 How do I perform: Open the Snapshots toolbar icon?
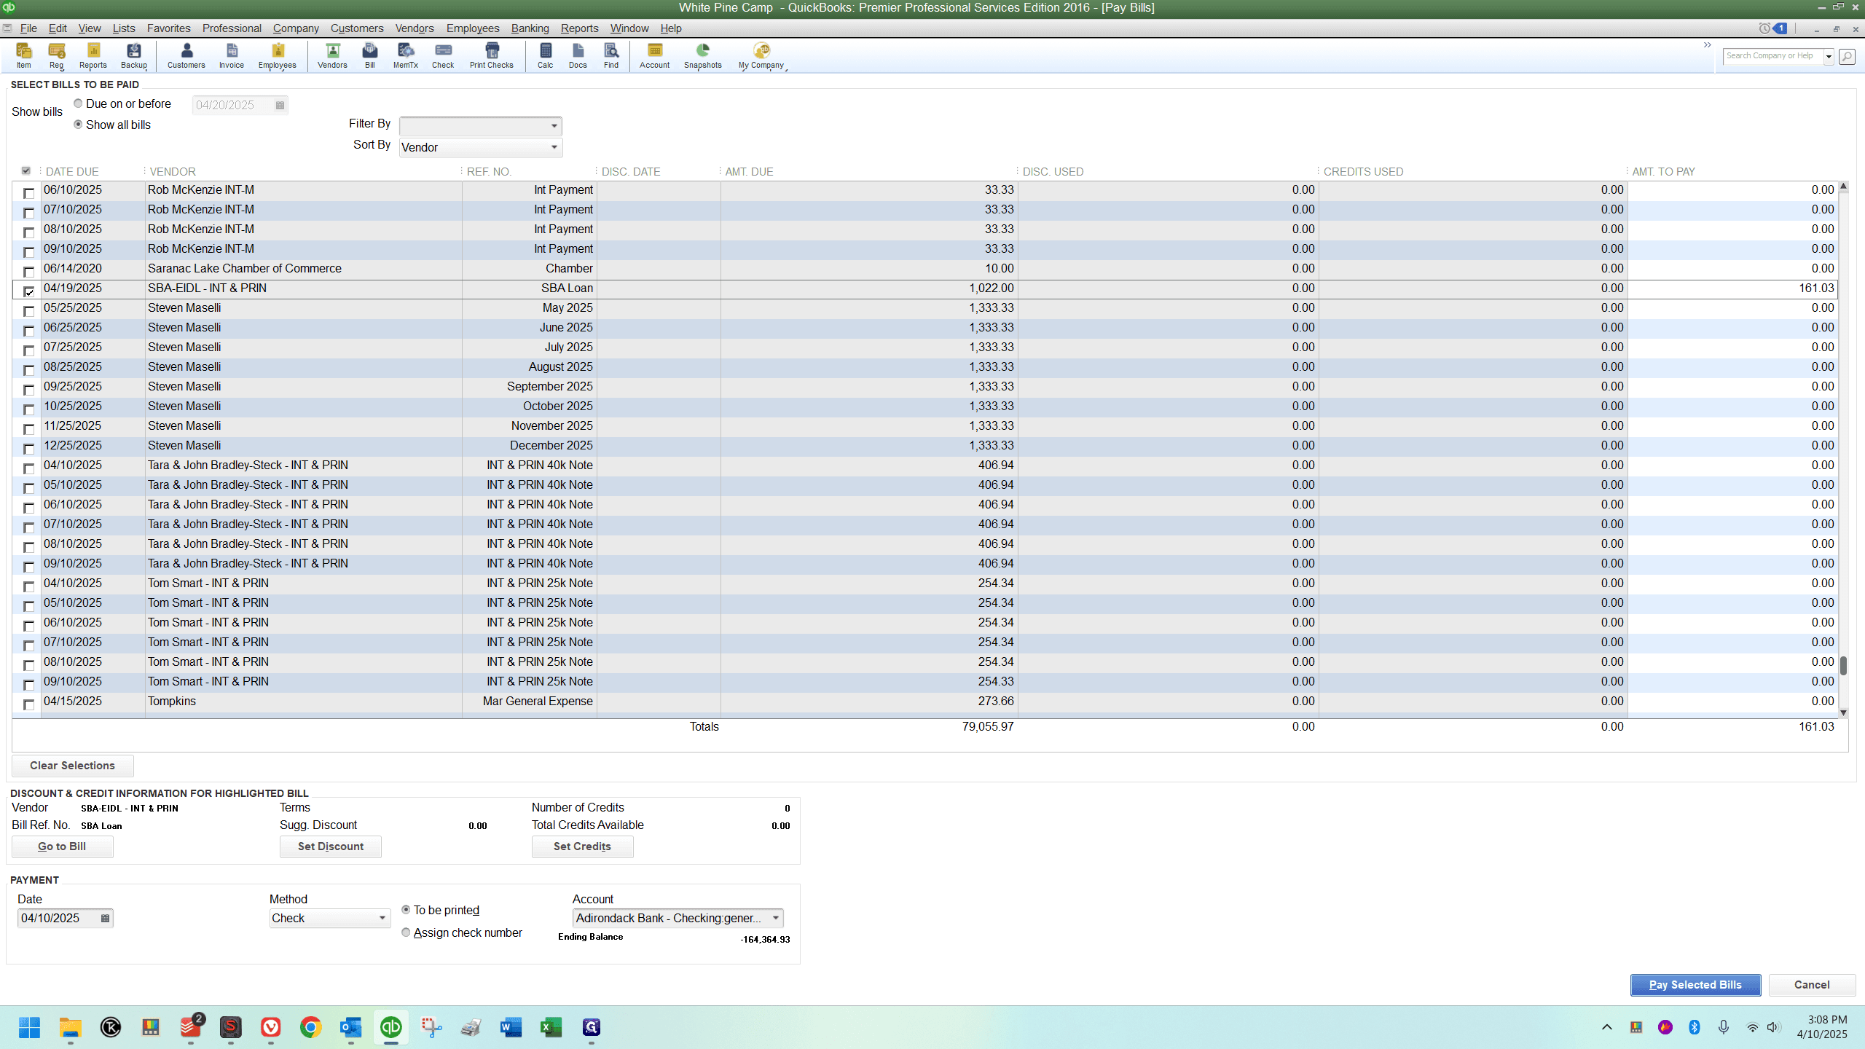[703, 55]
